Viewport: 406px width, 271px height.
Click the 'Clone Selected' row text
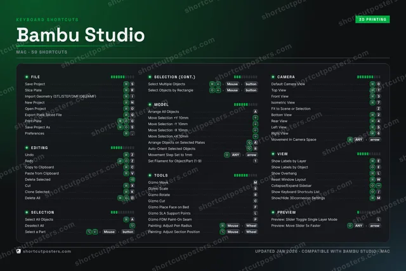click(37, 192)
